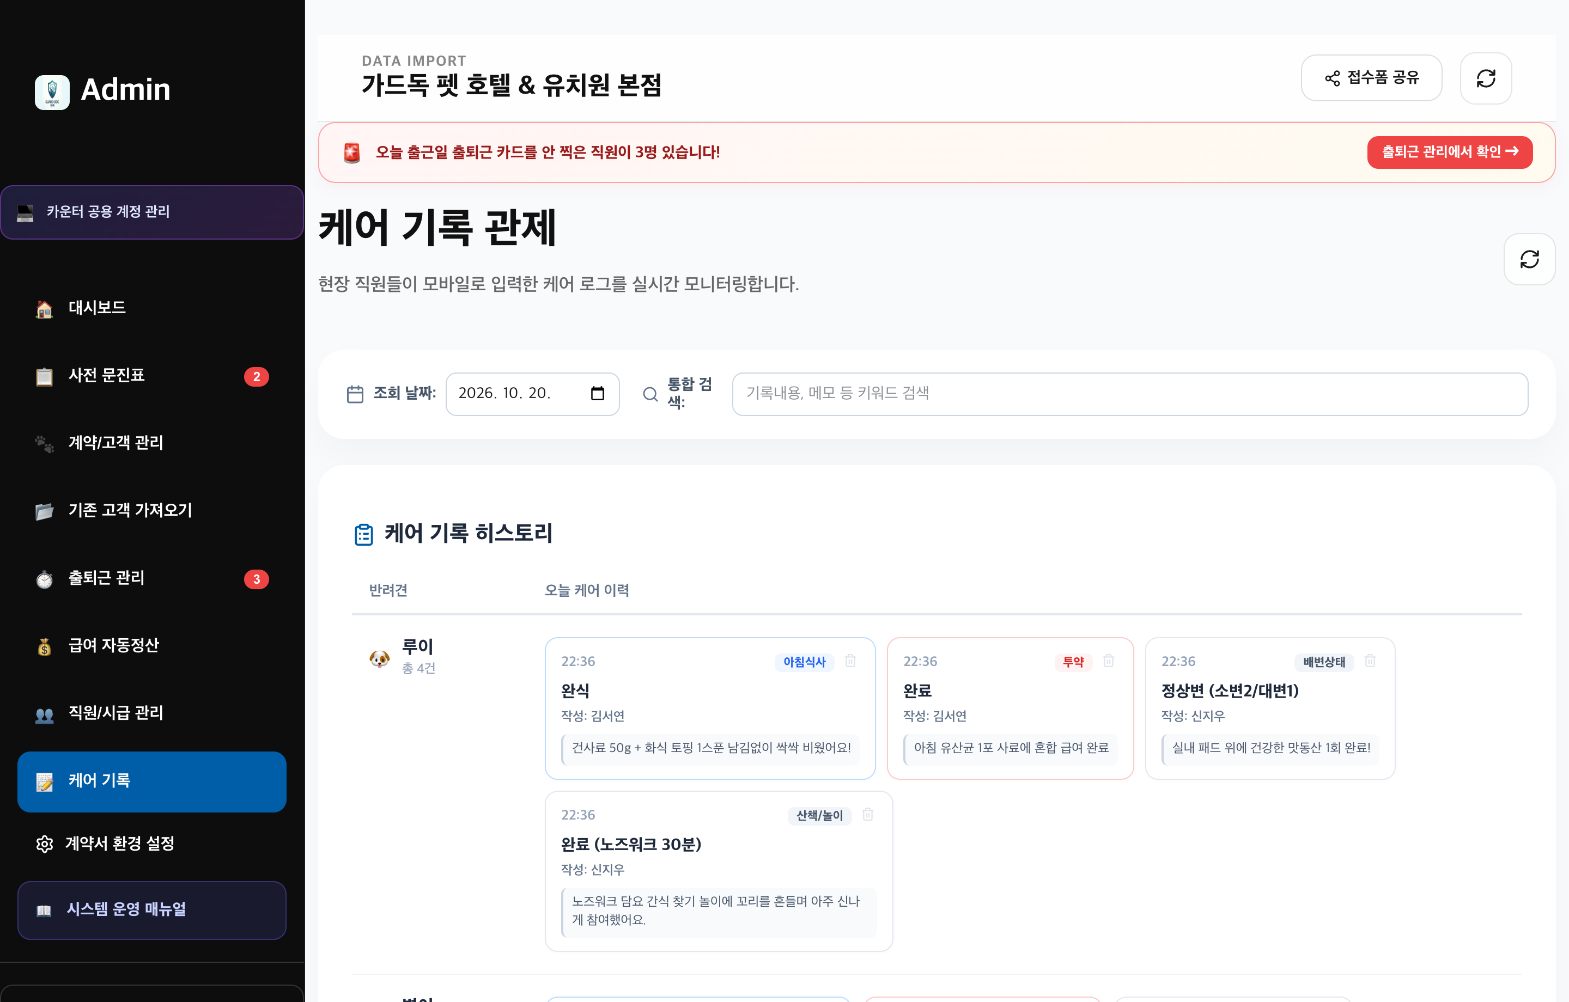This screenshot has width=1569, height=1002.
Task: Click the 반려견 column header
Action: pyautogui.click(x=388, y=590)
